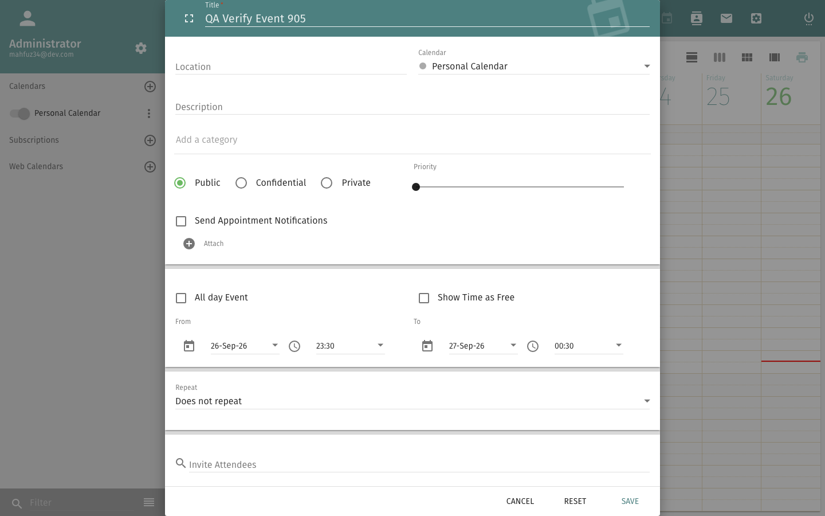This screenshot has width=825, height=516.
Task: Click the Attach plus icon
Action: 189,244
